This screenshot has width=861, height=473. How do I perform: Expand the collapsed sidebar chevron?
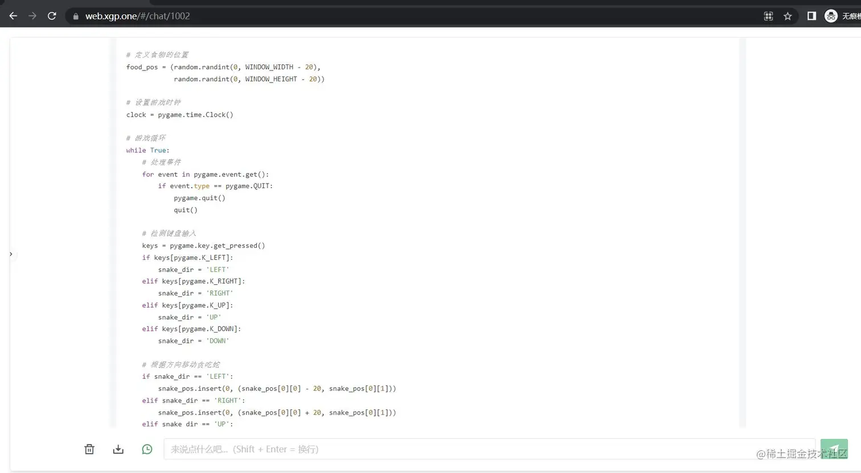pyautogui.click(x=11, y=254)
